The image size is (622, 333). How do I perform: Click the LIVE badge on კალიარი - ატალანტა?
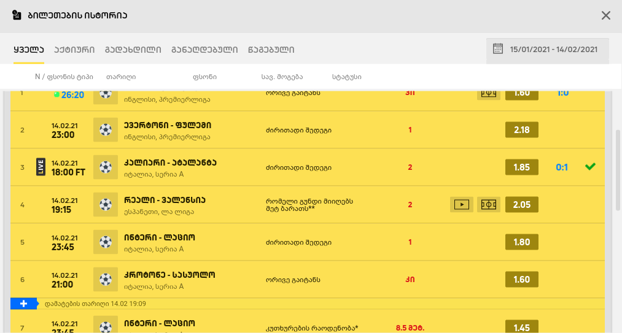pos(41,167)
